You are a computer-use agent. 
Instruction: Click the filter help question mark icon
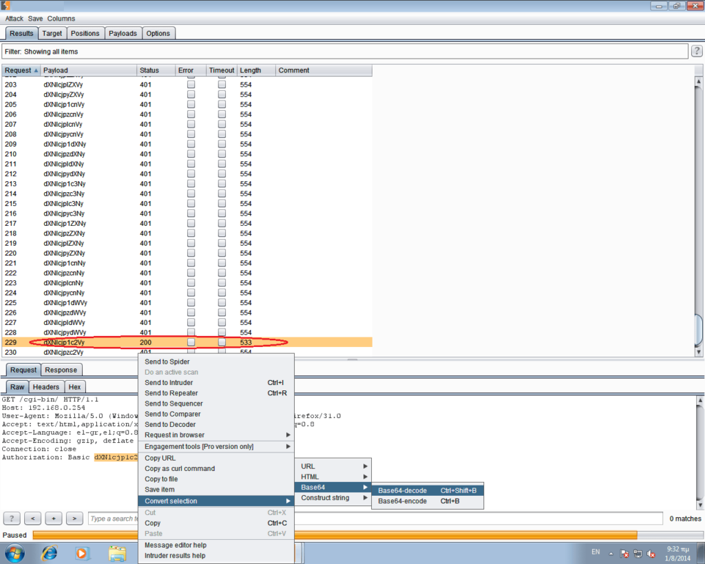tap(697, 51)
